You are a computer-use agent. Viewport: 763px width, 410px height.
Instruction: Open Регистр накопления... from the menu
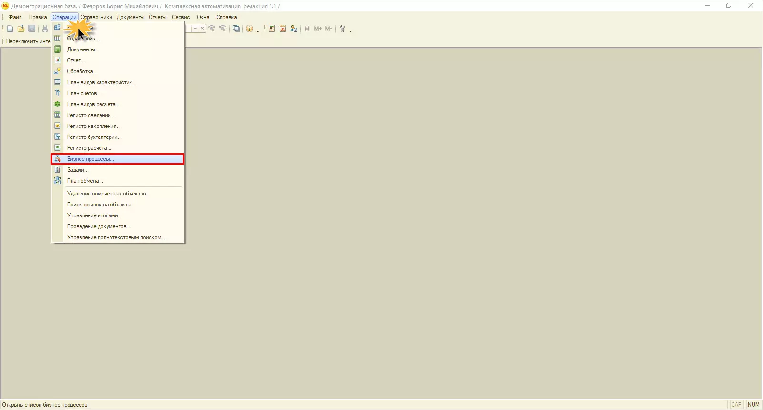[x=118, y=126]
